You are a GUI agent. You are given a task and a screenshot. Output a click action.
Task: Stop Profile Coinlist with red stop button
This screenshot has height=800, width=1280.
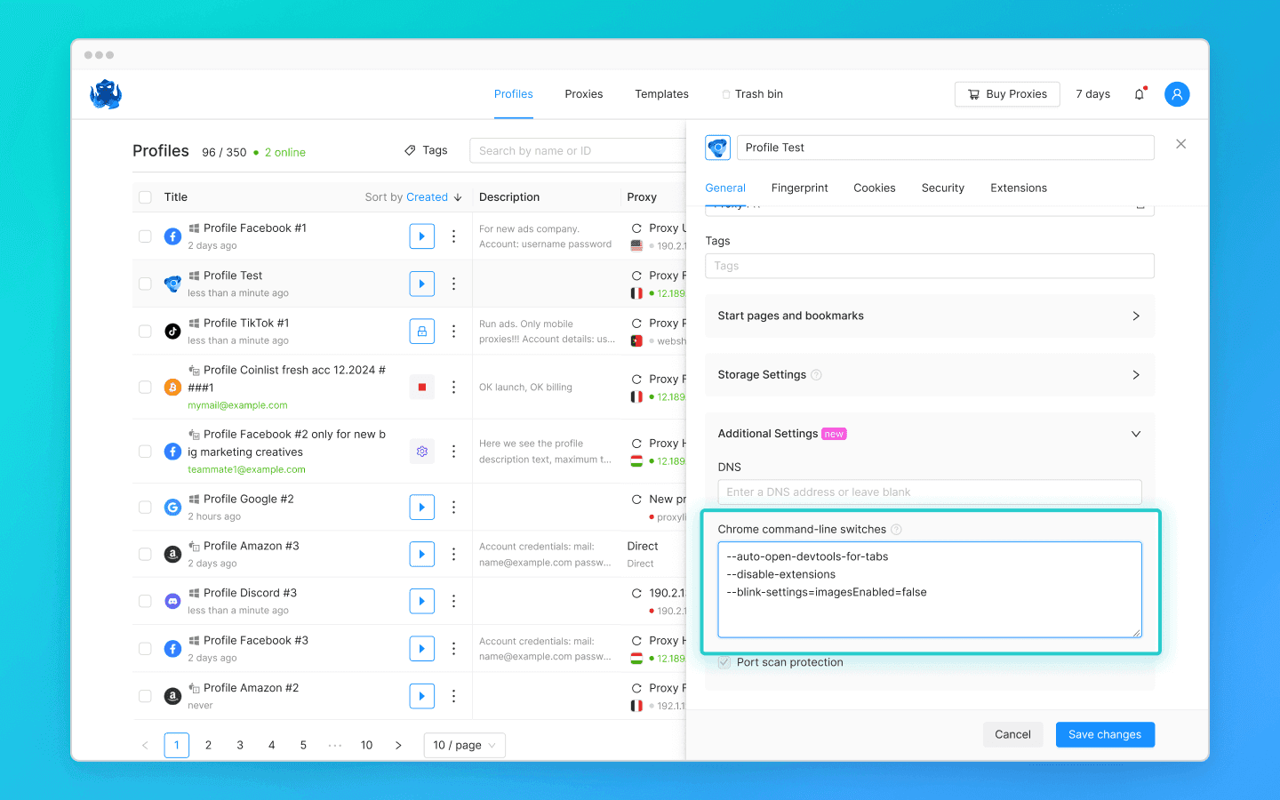pos(422,387)
